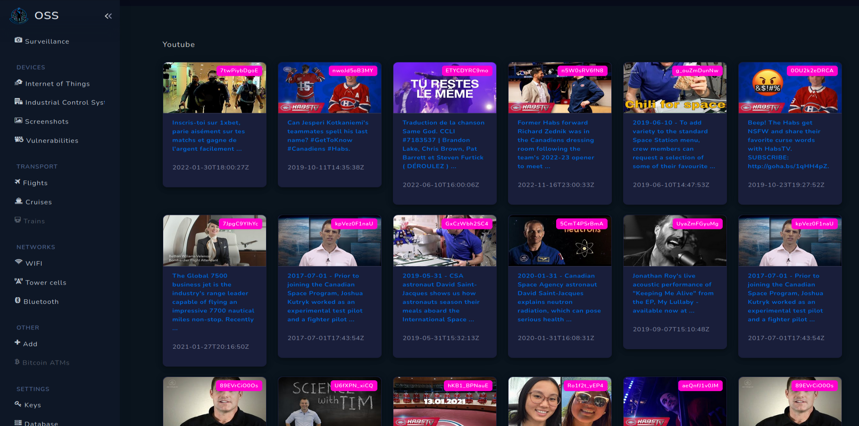
Task: Go to Screenshots page
Action: tap(47, 122)
